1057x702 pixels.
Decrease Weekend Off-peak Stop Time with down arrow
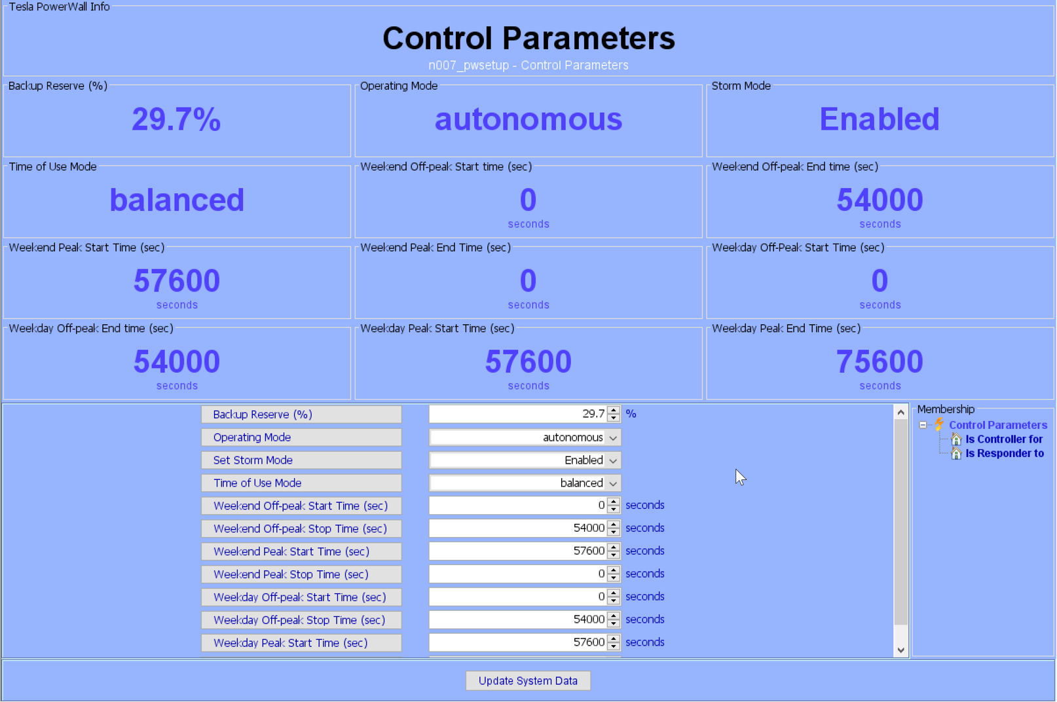coord(614,532)
